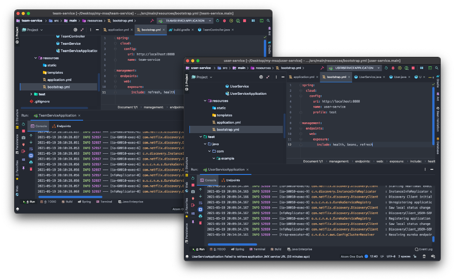
Task: Stop TeamServiceApplication from team-service top toolbar
Action: tap(245, 21)
